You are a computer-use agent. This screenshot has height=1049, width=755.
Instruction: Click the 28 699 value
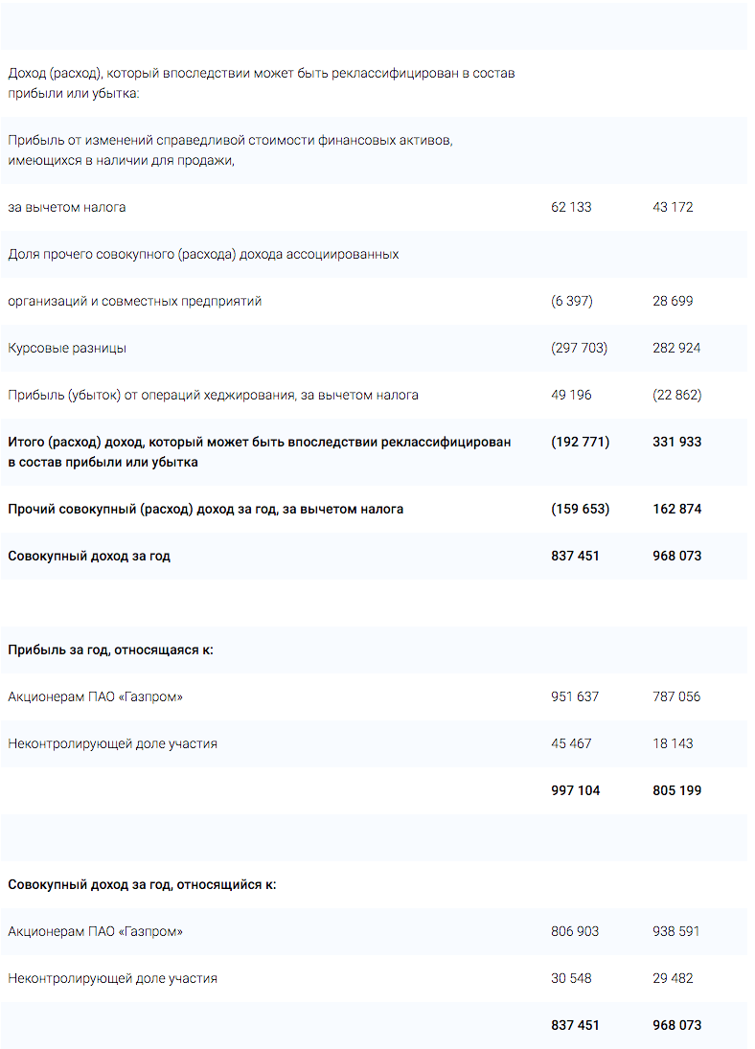click(x=673, y=301)
